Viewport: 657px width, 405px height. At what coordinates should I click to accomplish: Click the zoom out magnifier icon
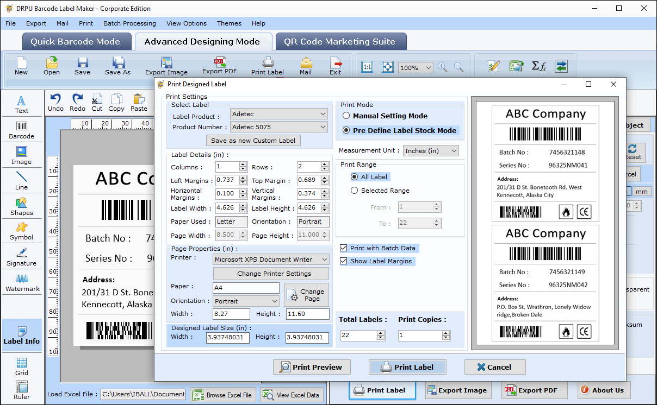click(459, 67)
